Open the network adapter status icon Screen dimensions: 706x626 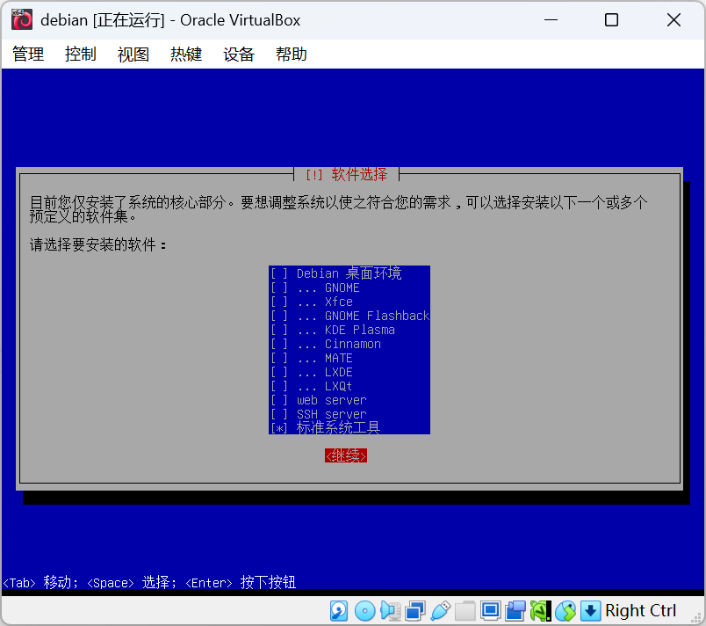coord(415,611)
